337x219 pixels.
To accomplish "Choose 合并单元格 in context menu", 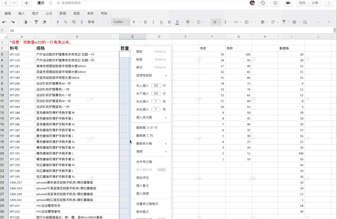I will tap(151, 162).
